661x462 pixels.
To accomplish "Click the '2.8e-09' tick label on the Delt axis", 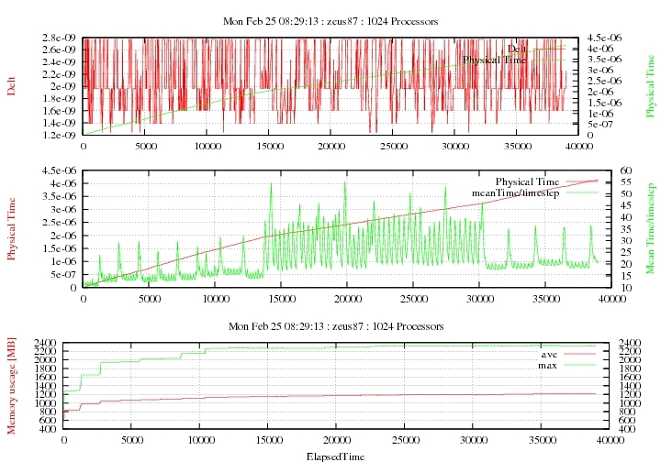I will [59, 38].
